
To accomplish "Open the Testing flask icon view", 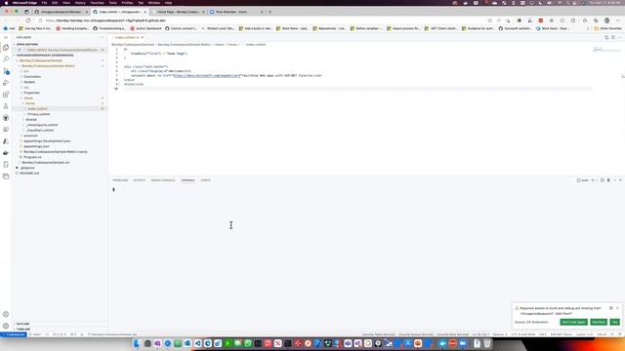I will [6, 106].
